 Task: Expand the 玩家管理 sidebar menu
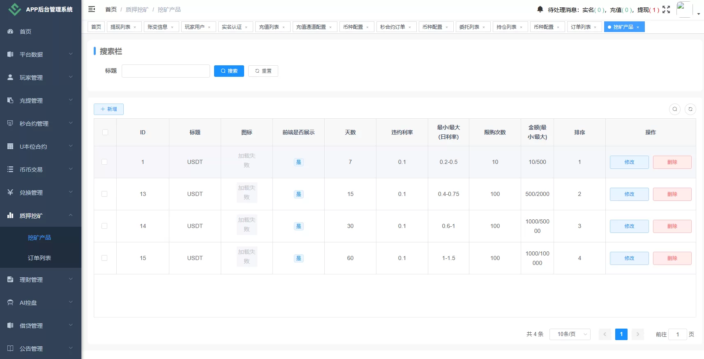40,78
